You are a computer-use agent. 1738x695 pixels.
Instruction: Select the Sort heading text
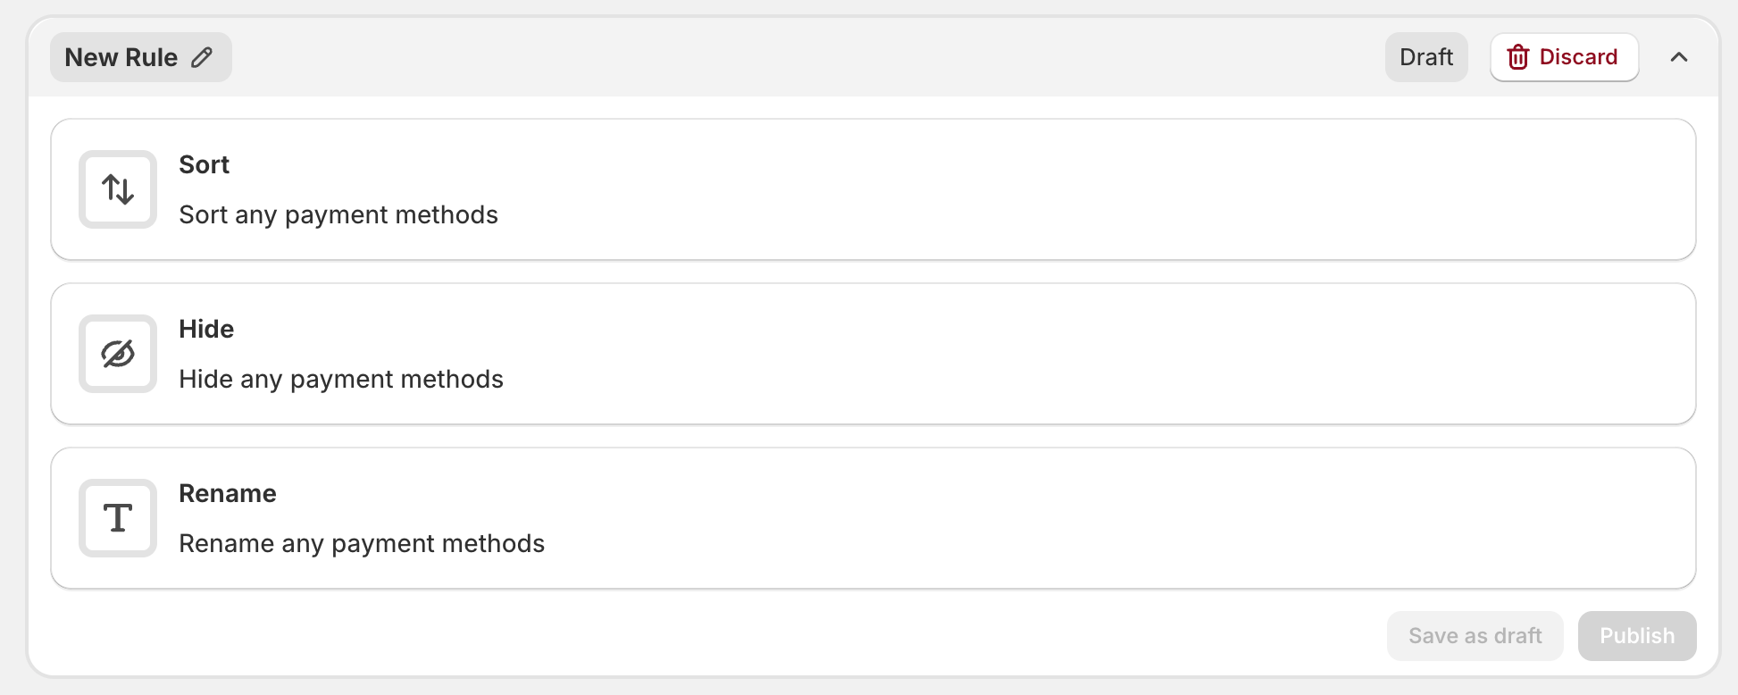[205, 164]
